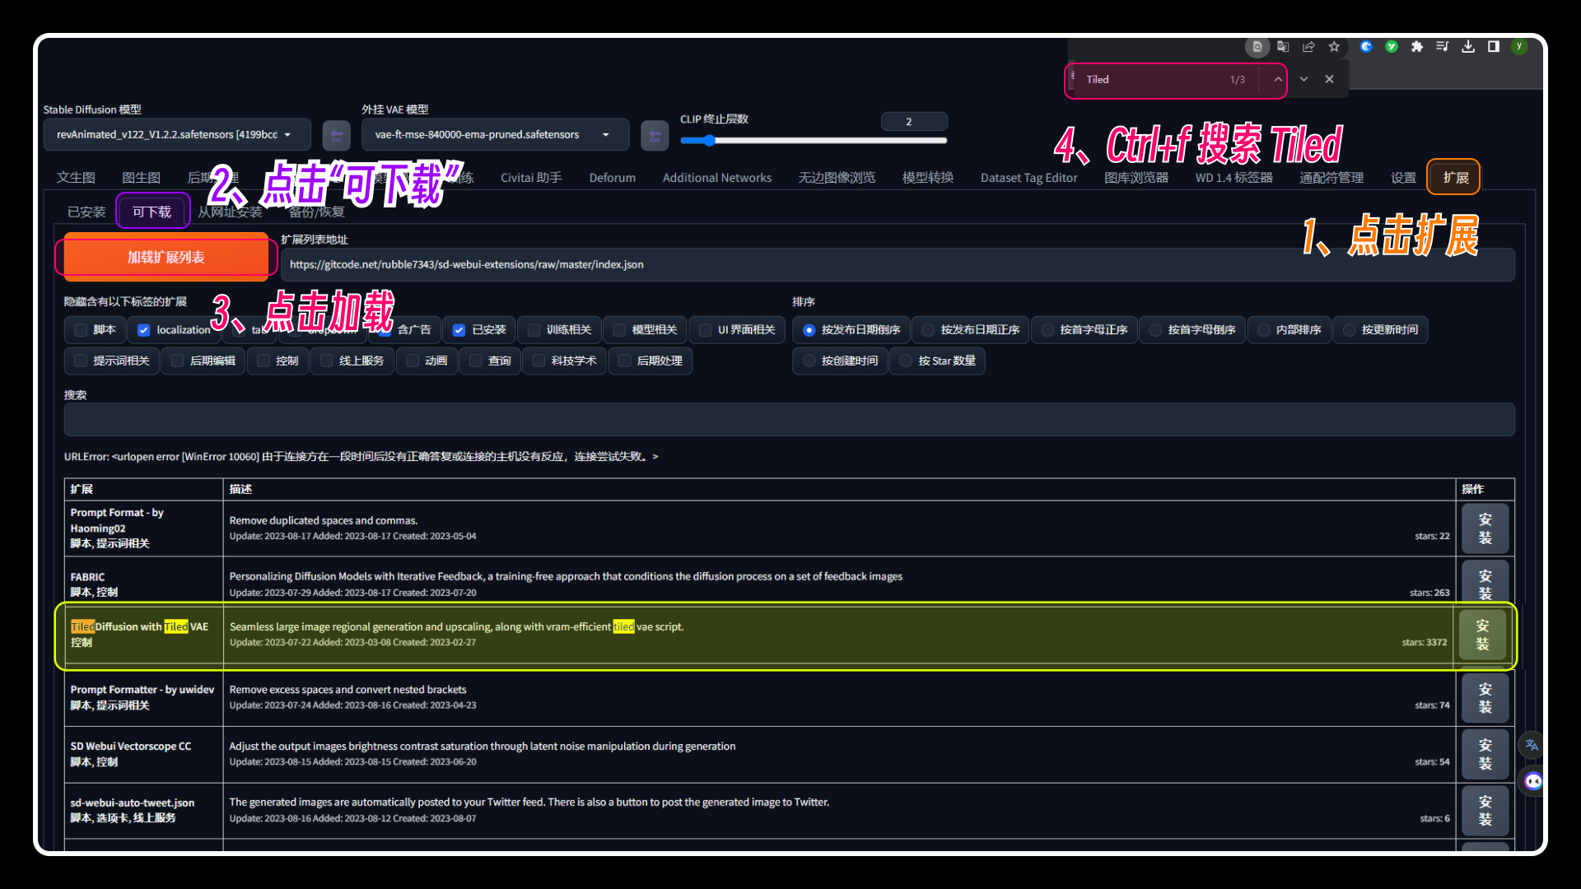Open the Dataset Tag Editor tab
The image size is (1581, 889).
1028,178
